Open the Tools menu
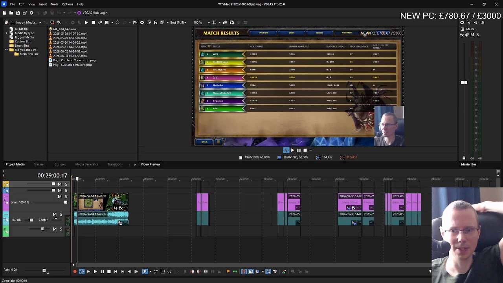Viewport: 503px width, 283px height. 54,4
